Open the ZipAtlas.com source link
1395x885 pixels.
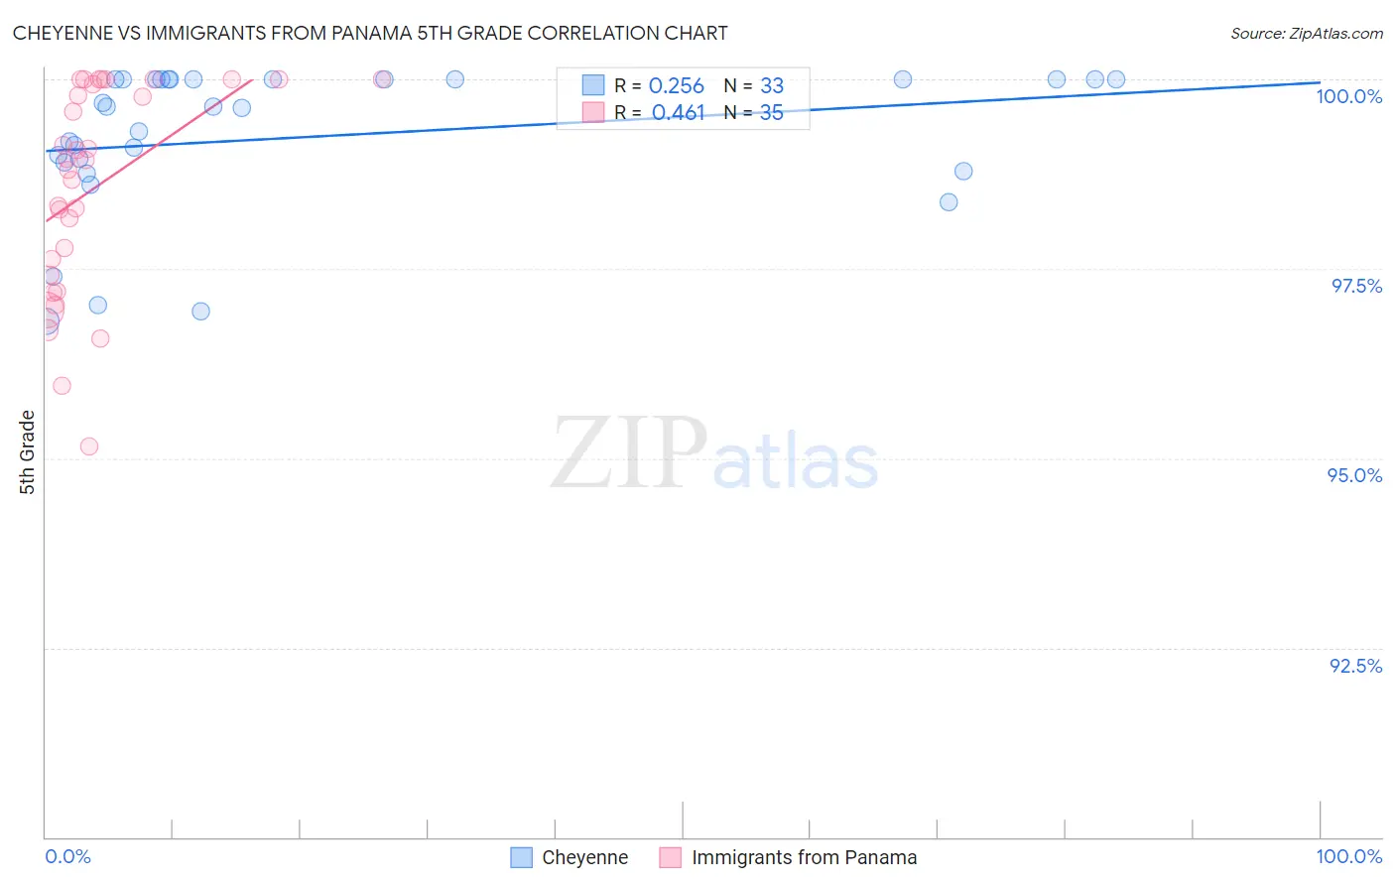(x=1307, y=33)
